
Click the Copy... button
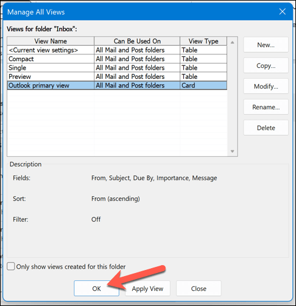[266, 65]
